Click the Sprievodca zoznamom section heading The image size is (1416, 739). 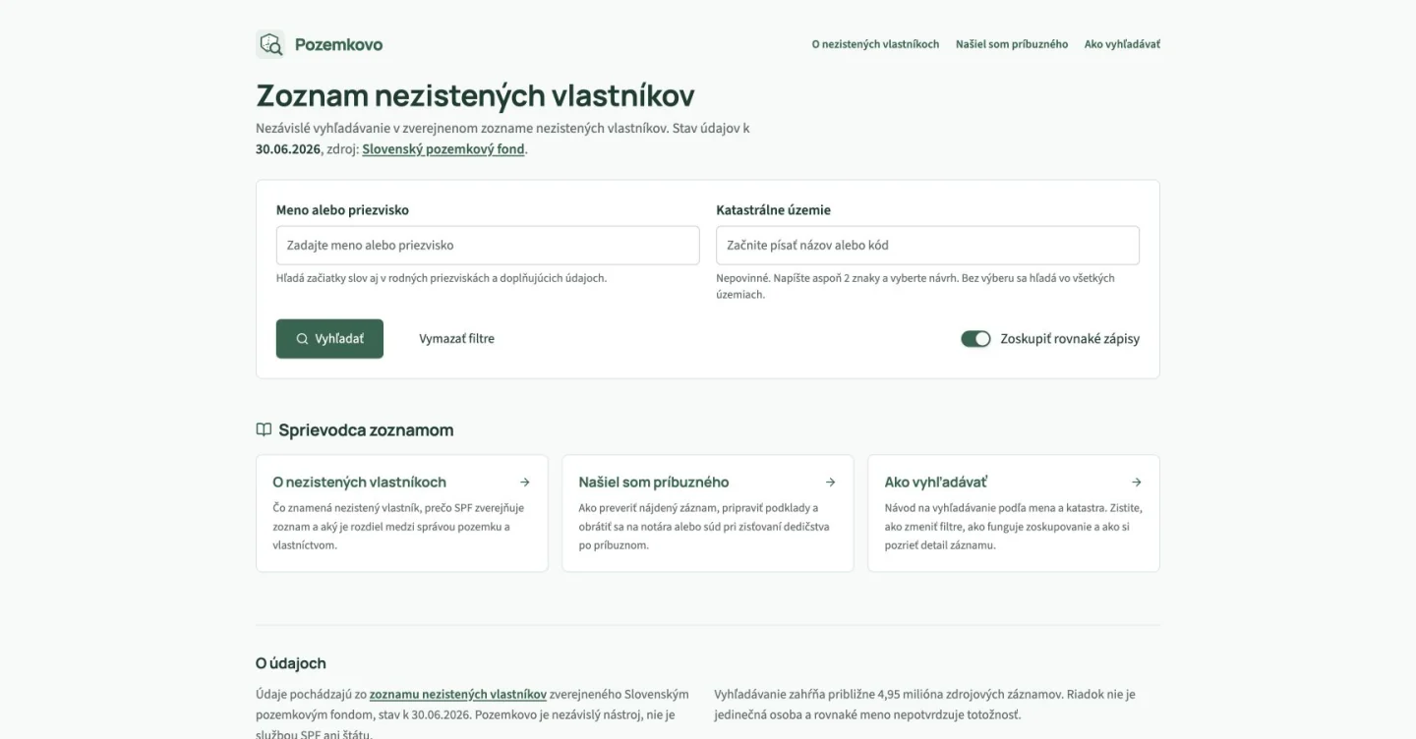[366, 430]
